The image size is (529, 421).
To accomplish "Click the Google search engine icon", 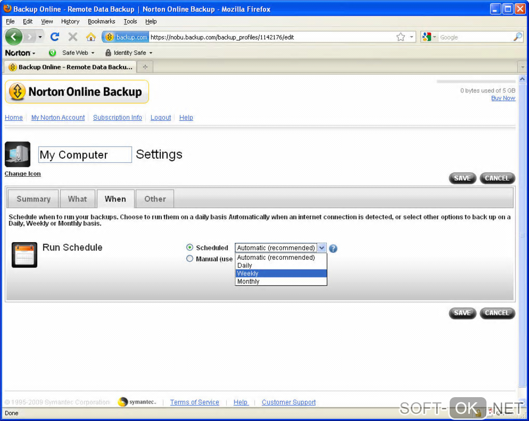I will (427, 37).
